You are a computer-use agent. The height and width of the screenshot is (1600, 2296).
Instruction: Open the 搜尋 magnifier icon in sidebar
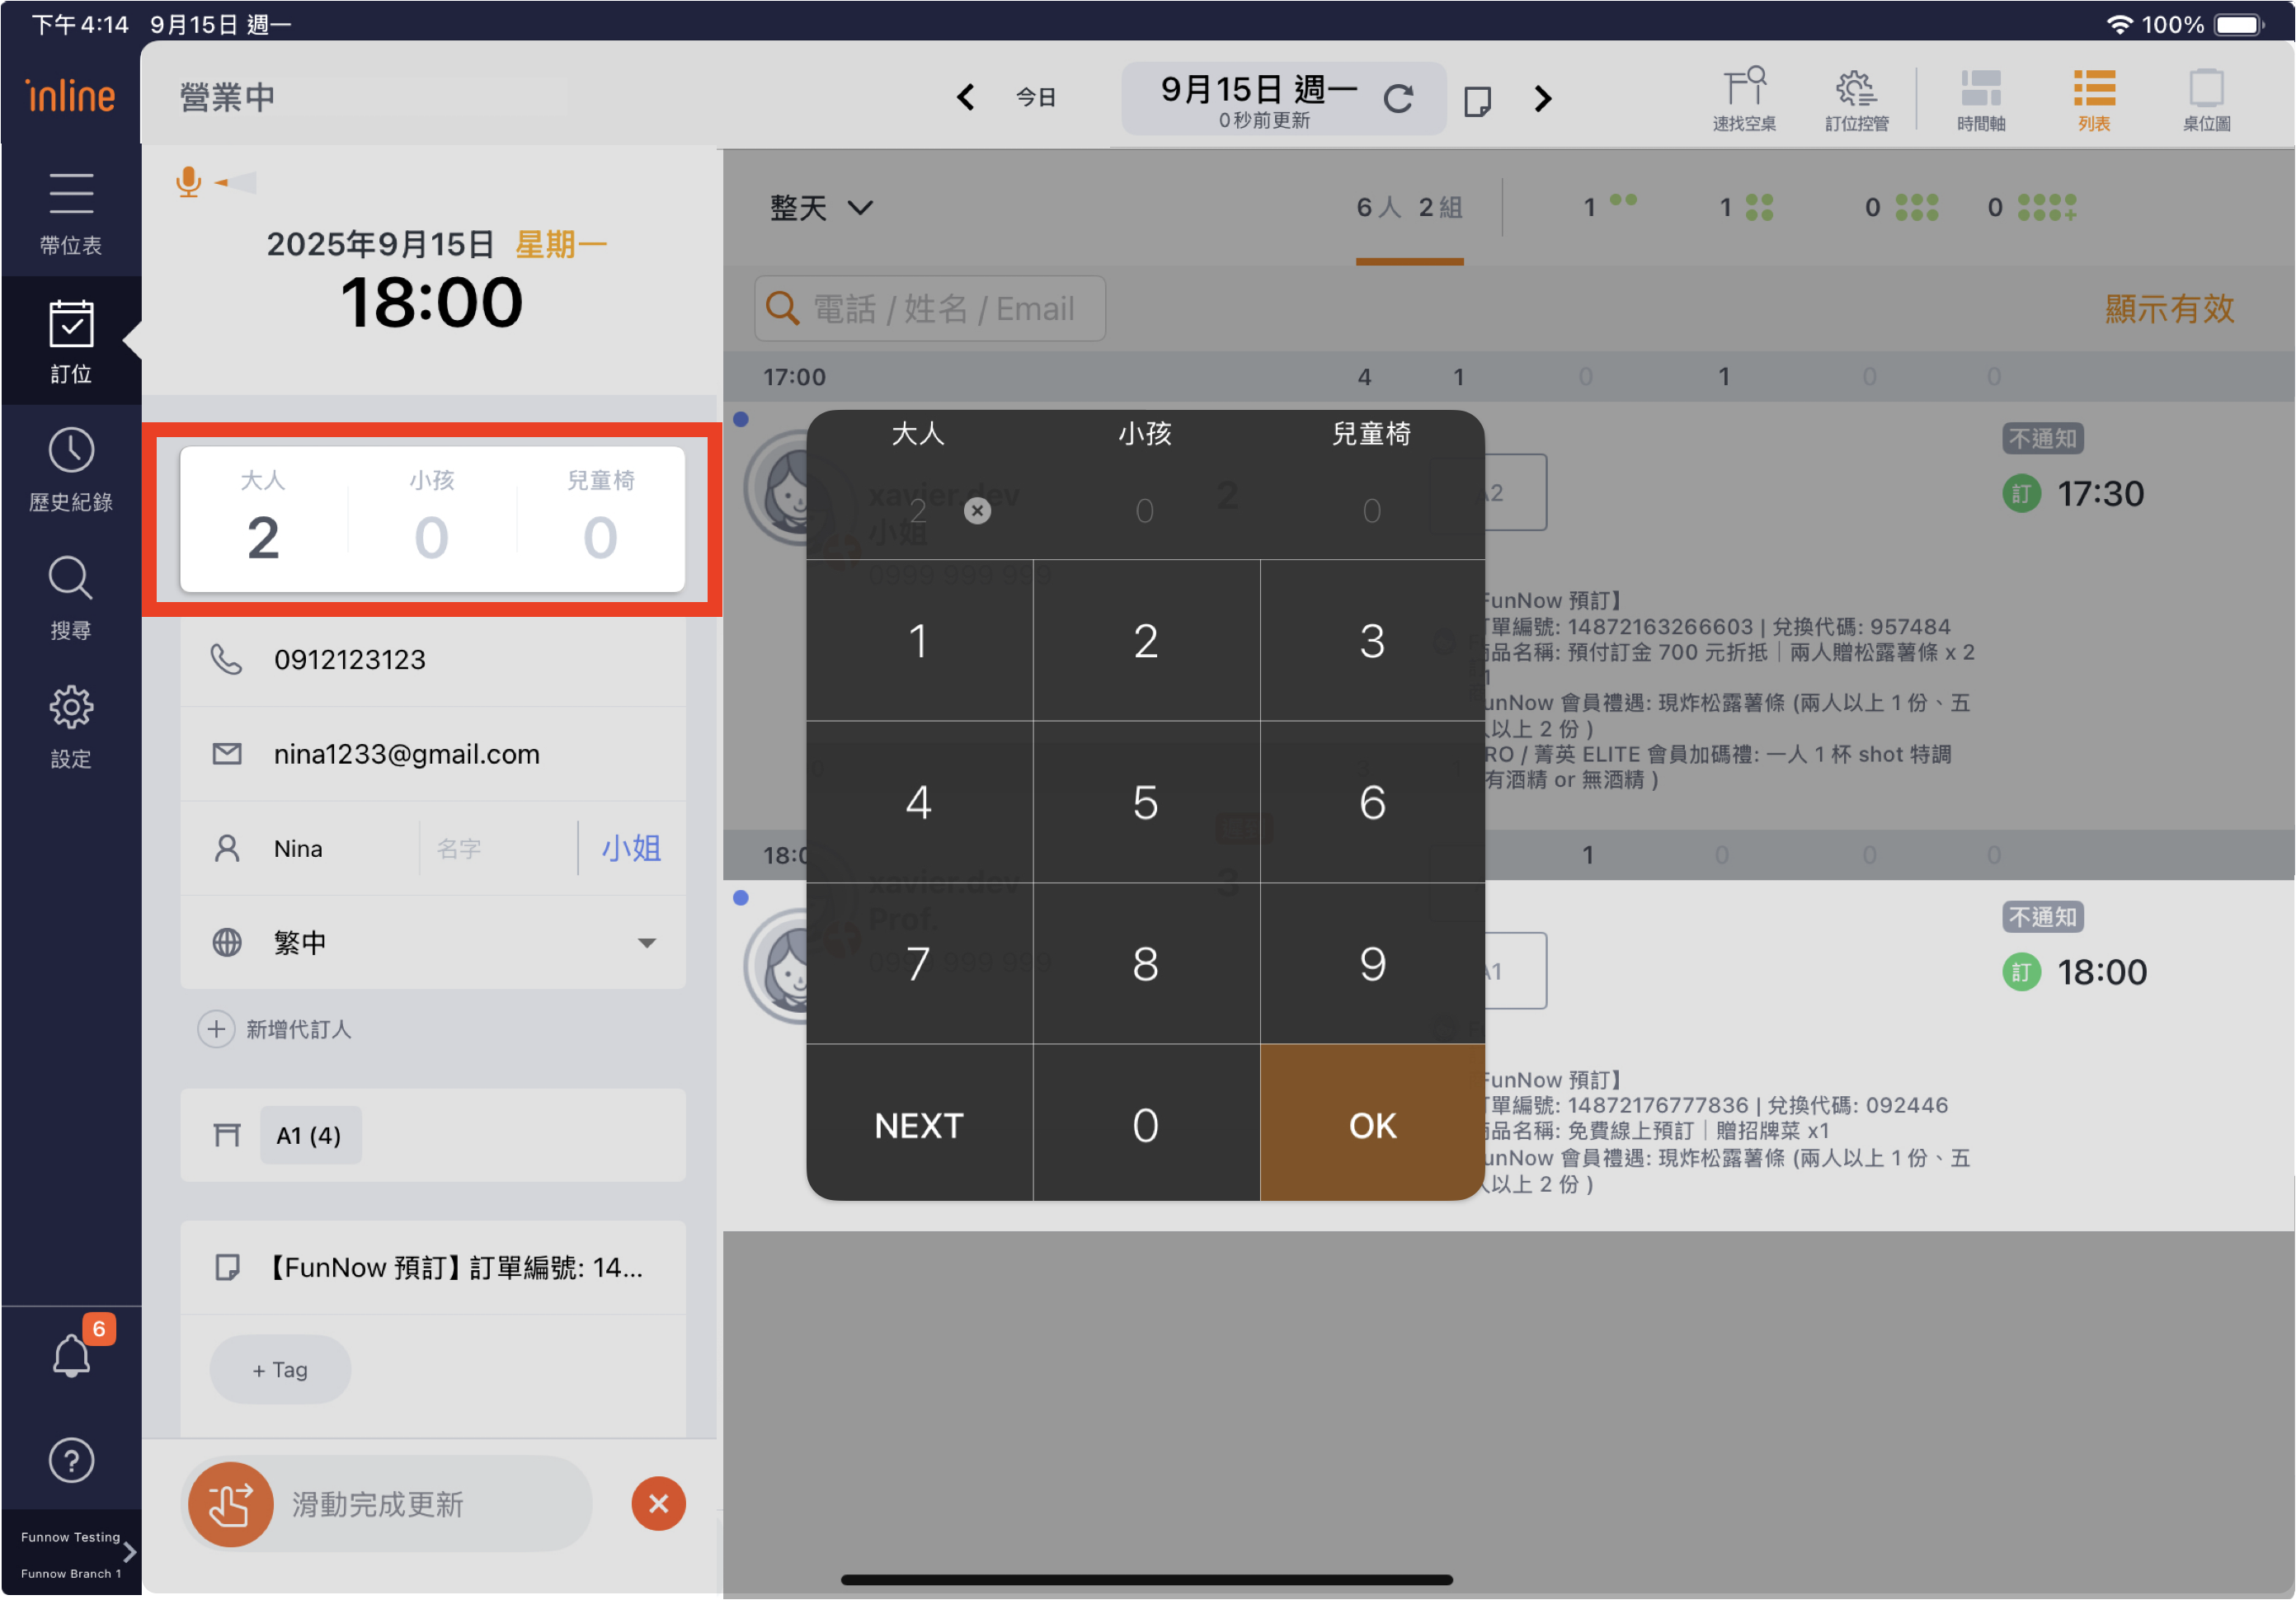point(71,579)
